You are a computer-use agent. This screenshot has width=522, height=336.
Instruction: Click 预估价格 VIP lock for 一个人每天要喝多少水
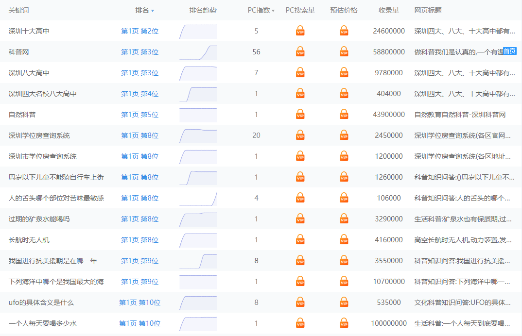coord(344,323)
